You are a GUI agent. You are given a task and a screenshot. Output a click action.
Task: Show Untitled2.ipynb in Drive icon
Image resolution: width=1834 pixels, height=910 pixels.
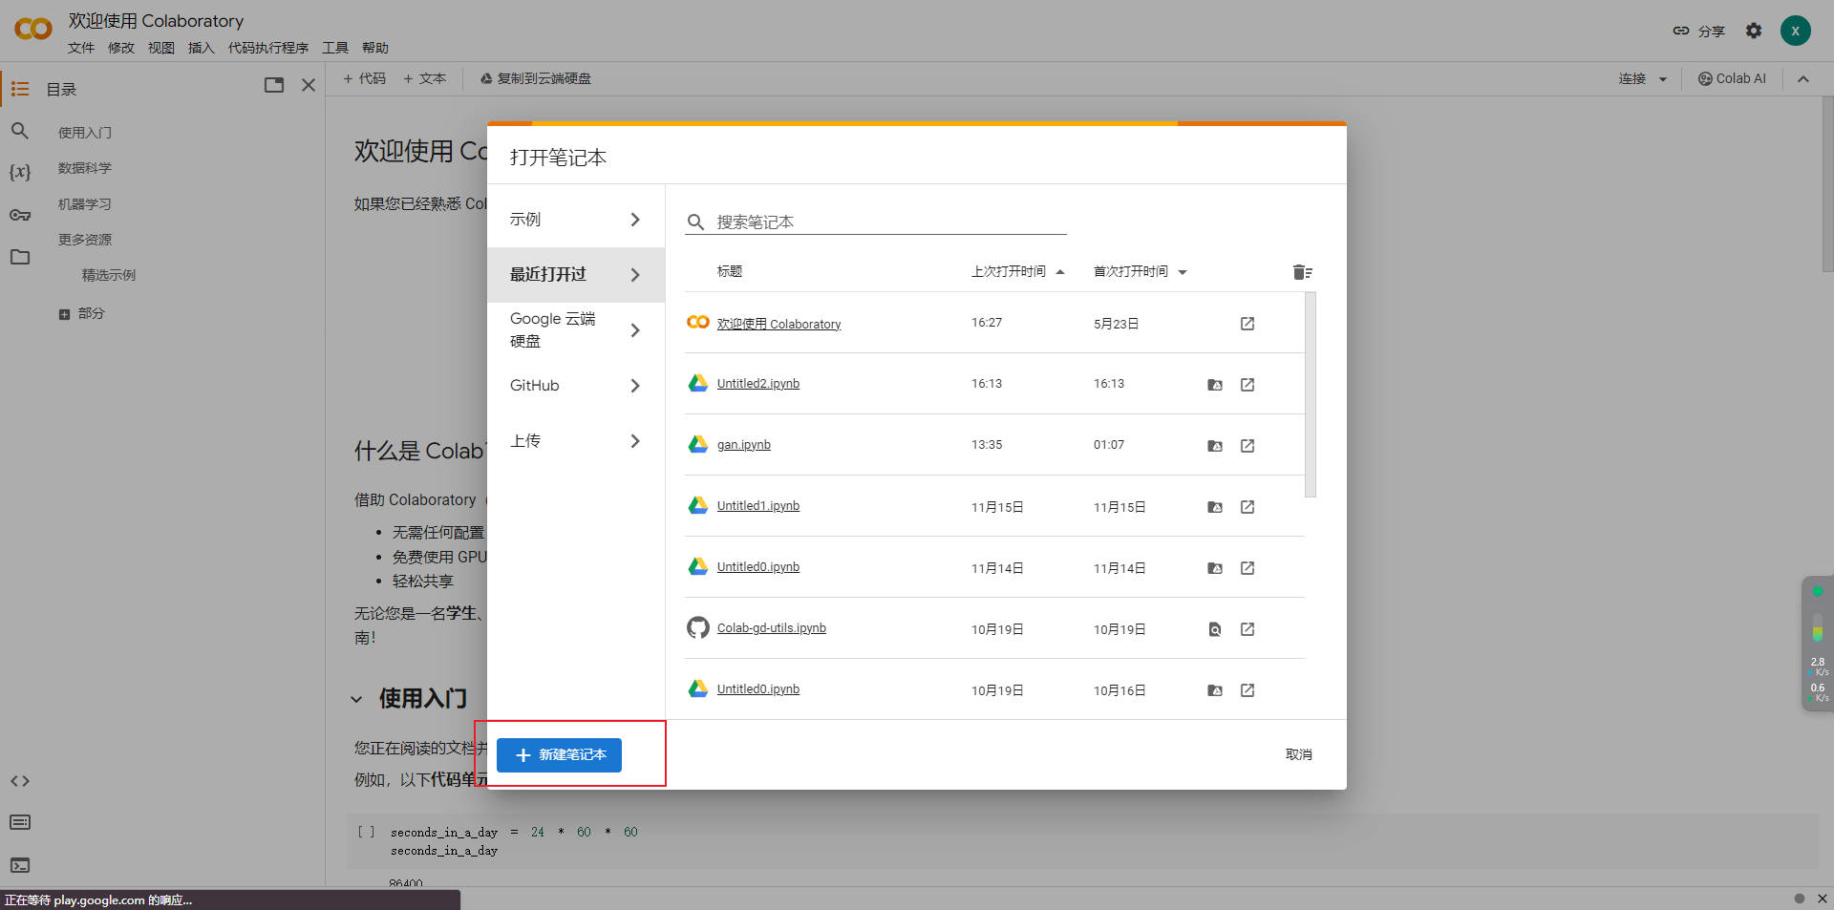(x=1215, y=385)
